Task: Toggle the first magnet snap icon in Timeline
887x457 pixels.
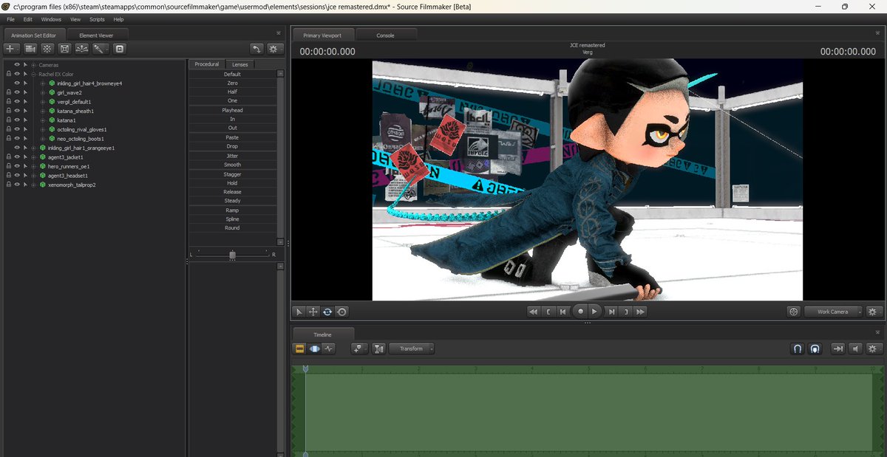Action: tap(798, 348)
